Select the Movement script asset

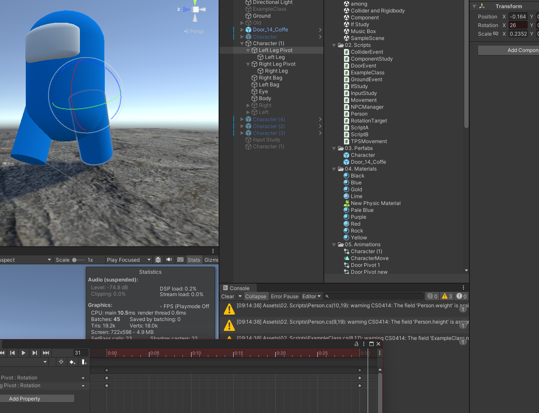coord(364,100)
